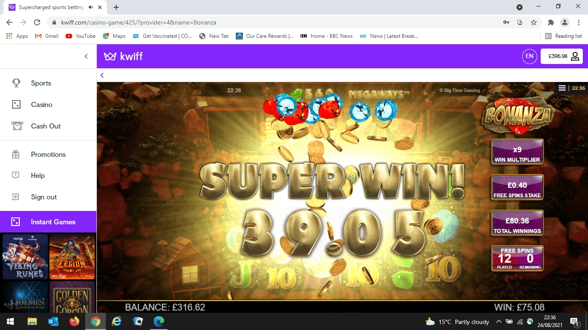This screenshot has height=330, width=588.
Task: Launch the Legion game thumbnail
Action: coord(72,257)
